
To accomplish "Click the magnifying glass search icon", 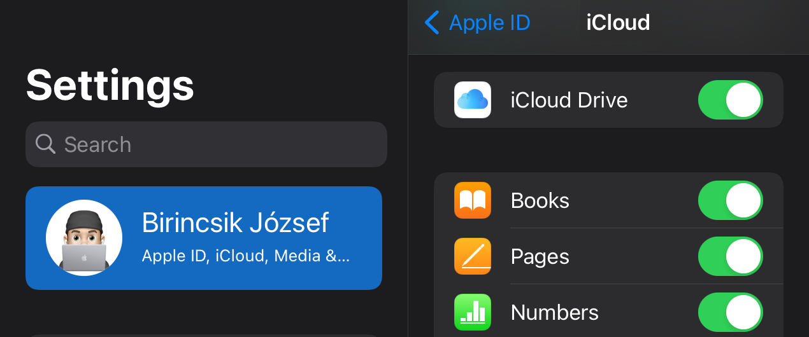I will click(x=45, y=144).
